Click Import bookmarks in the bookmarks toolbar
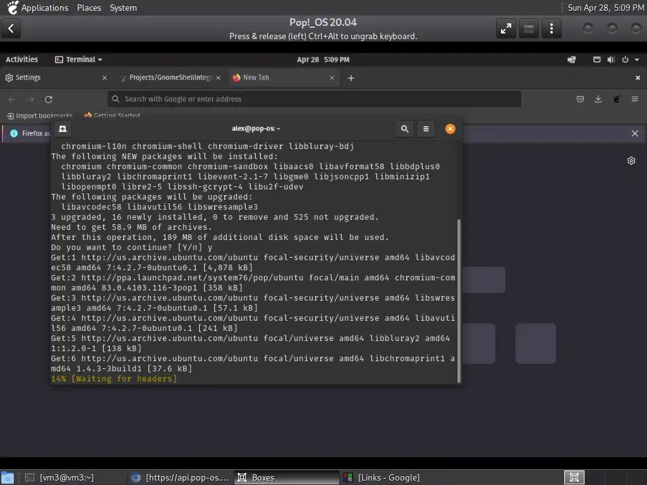 [x=40, y=116]
